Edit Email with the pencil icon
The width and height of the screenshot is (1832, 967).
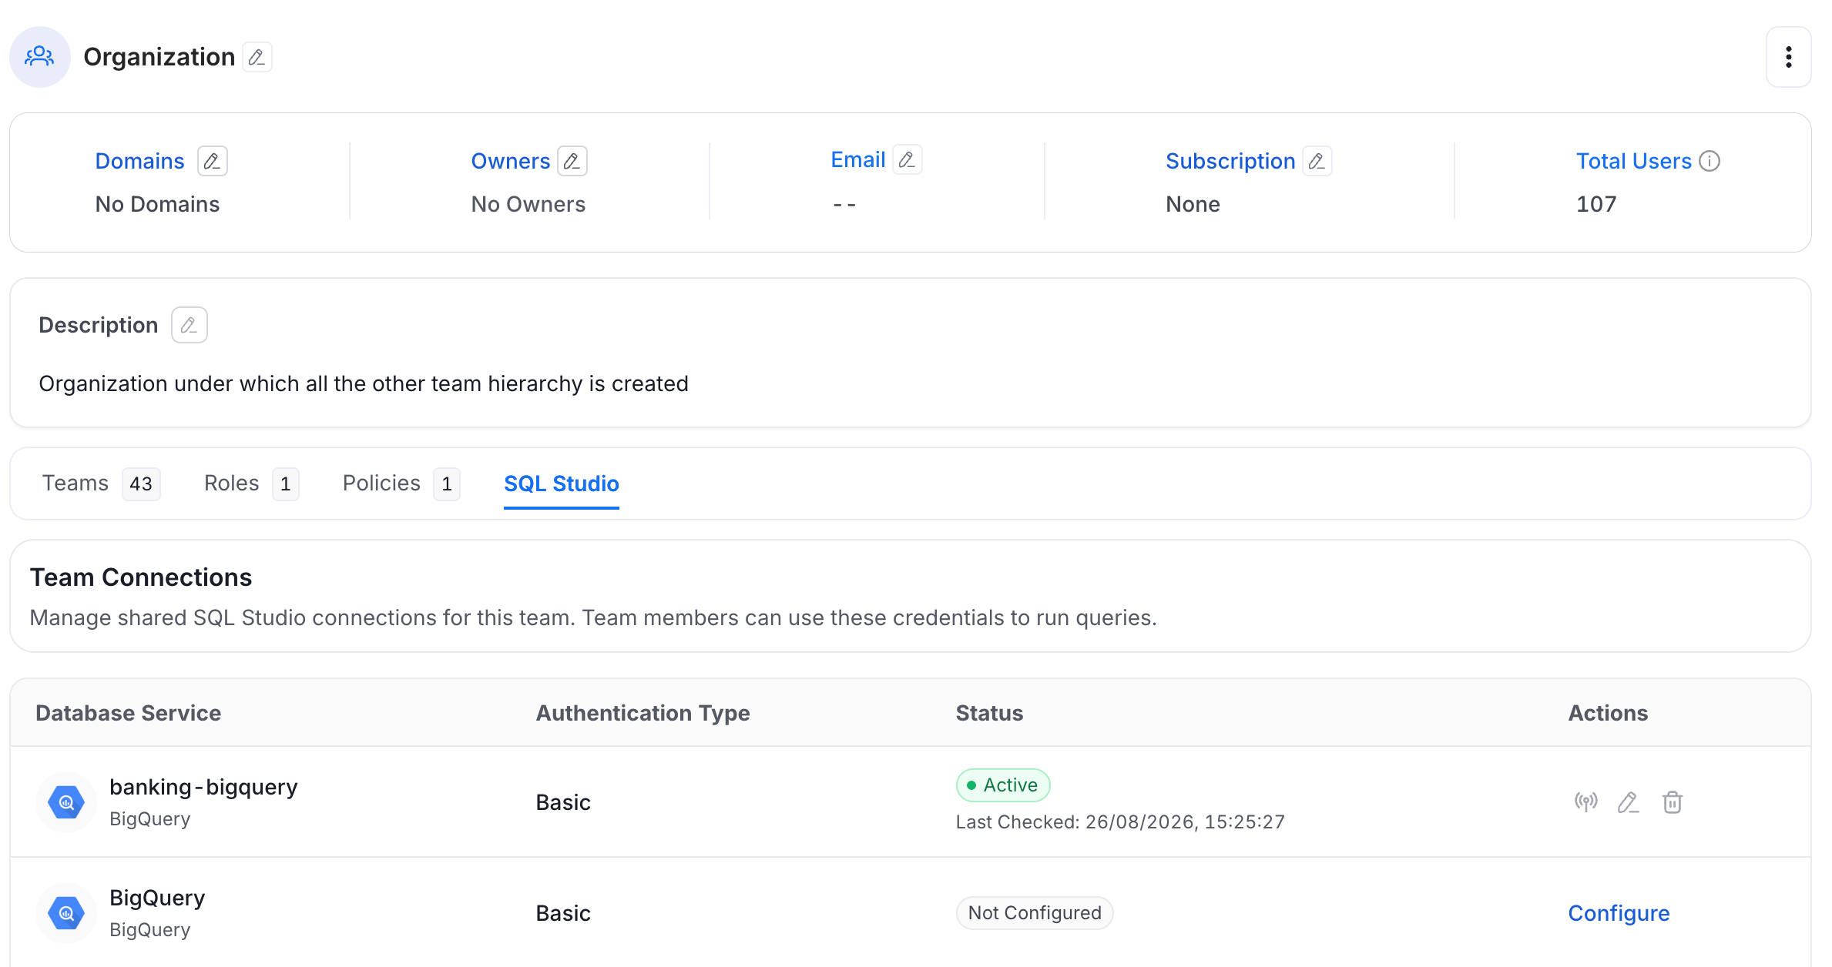[x=907, y=159]
